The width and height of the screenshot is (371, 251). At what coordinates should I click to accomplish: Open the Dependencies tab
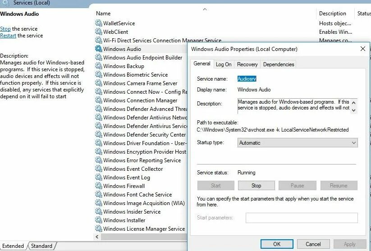coord(279,64)
